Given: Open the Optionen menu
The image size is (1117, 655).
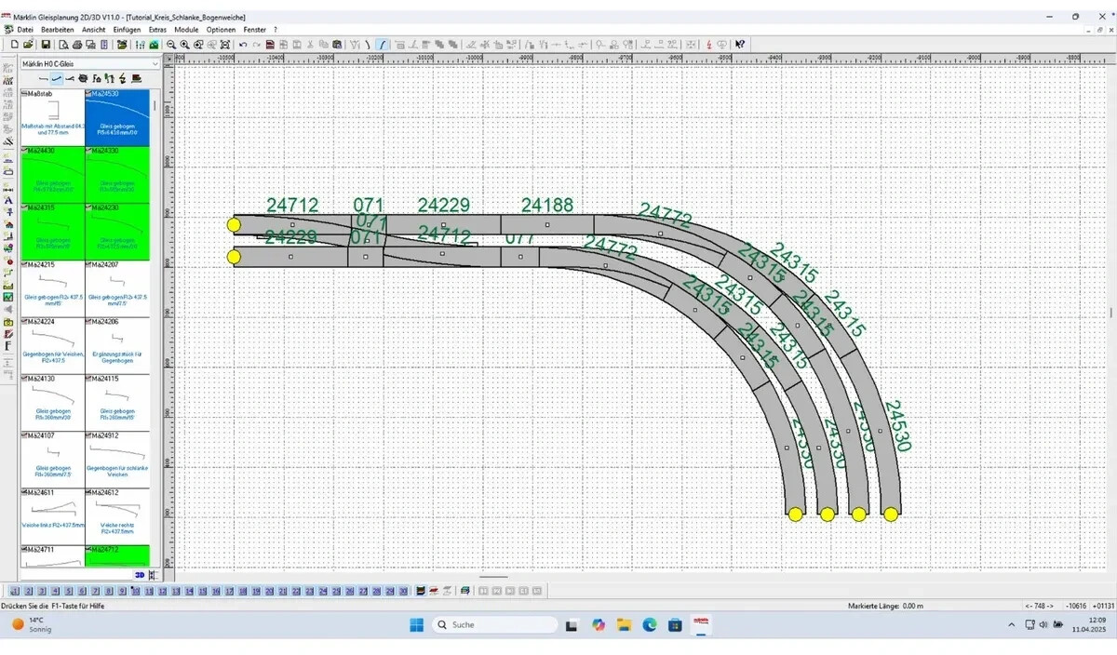Looking at the screenshot, I should pos(221,30).
